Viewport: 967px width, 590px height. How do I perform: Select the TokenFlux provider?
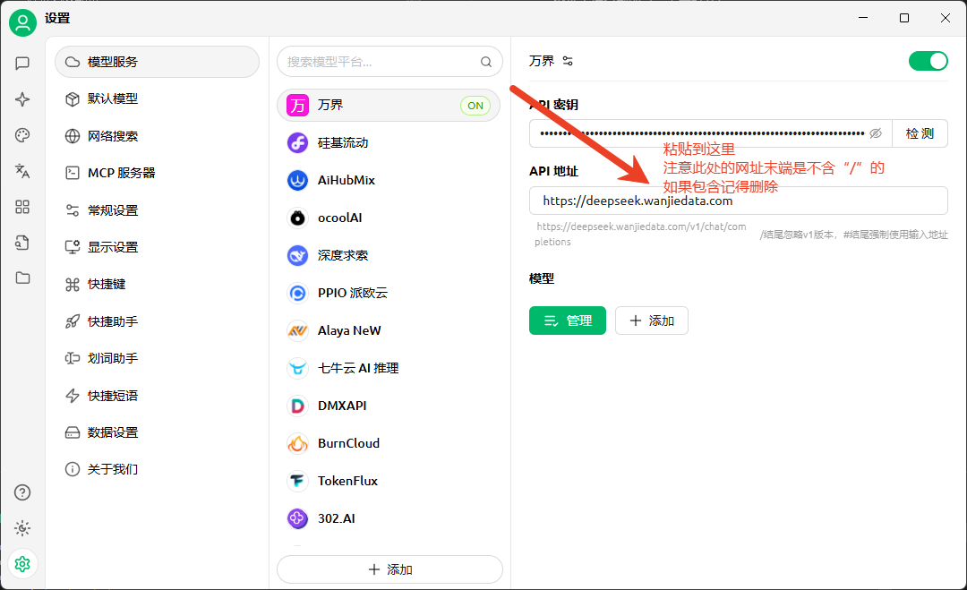(x=389, y=482)
